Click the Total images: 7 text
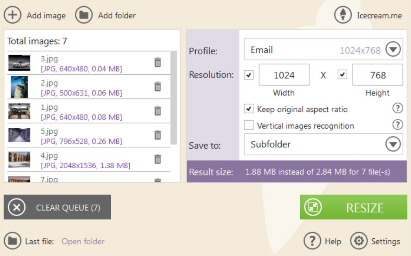The height and width of the screenshot is (256, 411). [x=37, y=41]
